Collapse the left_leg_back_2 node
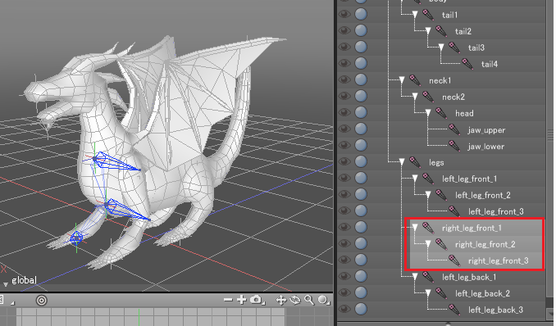This screenshot has width=556, height=326. tap(428, 293)
